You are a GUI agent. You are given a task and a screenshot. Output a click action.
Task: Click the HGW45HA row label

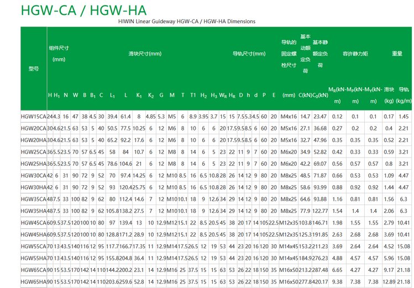tap(33, 234)
